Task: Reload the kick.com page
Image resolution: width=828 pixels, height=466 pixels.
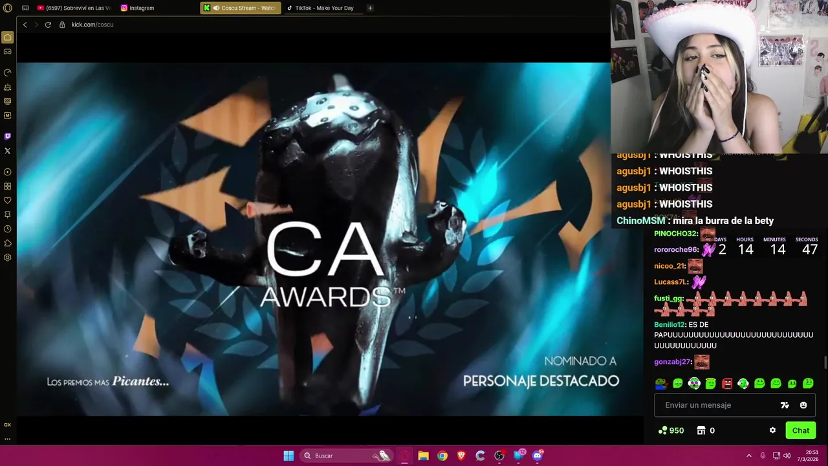Action: point(48,25)
